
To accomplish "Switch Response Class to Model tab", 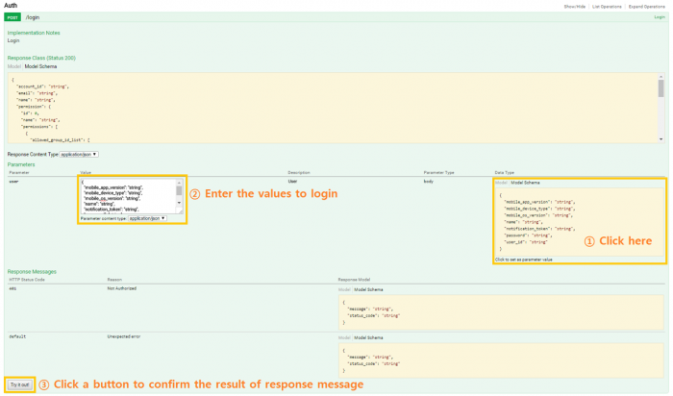I will (13, 66).
